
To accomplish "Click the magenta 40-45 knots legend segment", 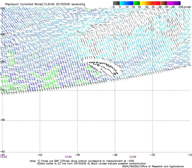I will (x=170, y=3).
